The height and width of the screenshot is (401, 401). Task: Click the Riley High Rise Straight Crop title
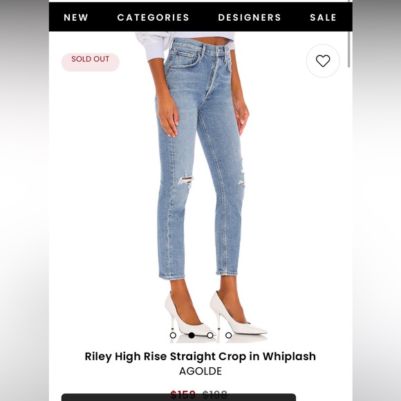[200, 356]
